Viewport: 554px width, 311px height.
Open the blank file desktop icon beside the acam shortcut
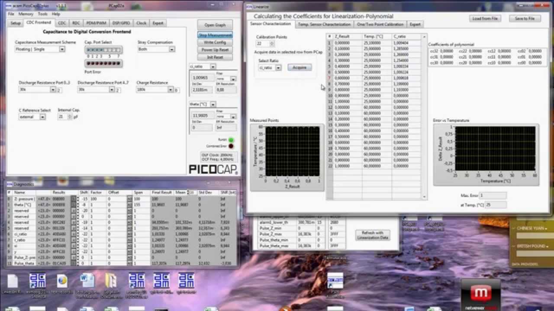coord(13,281)
